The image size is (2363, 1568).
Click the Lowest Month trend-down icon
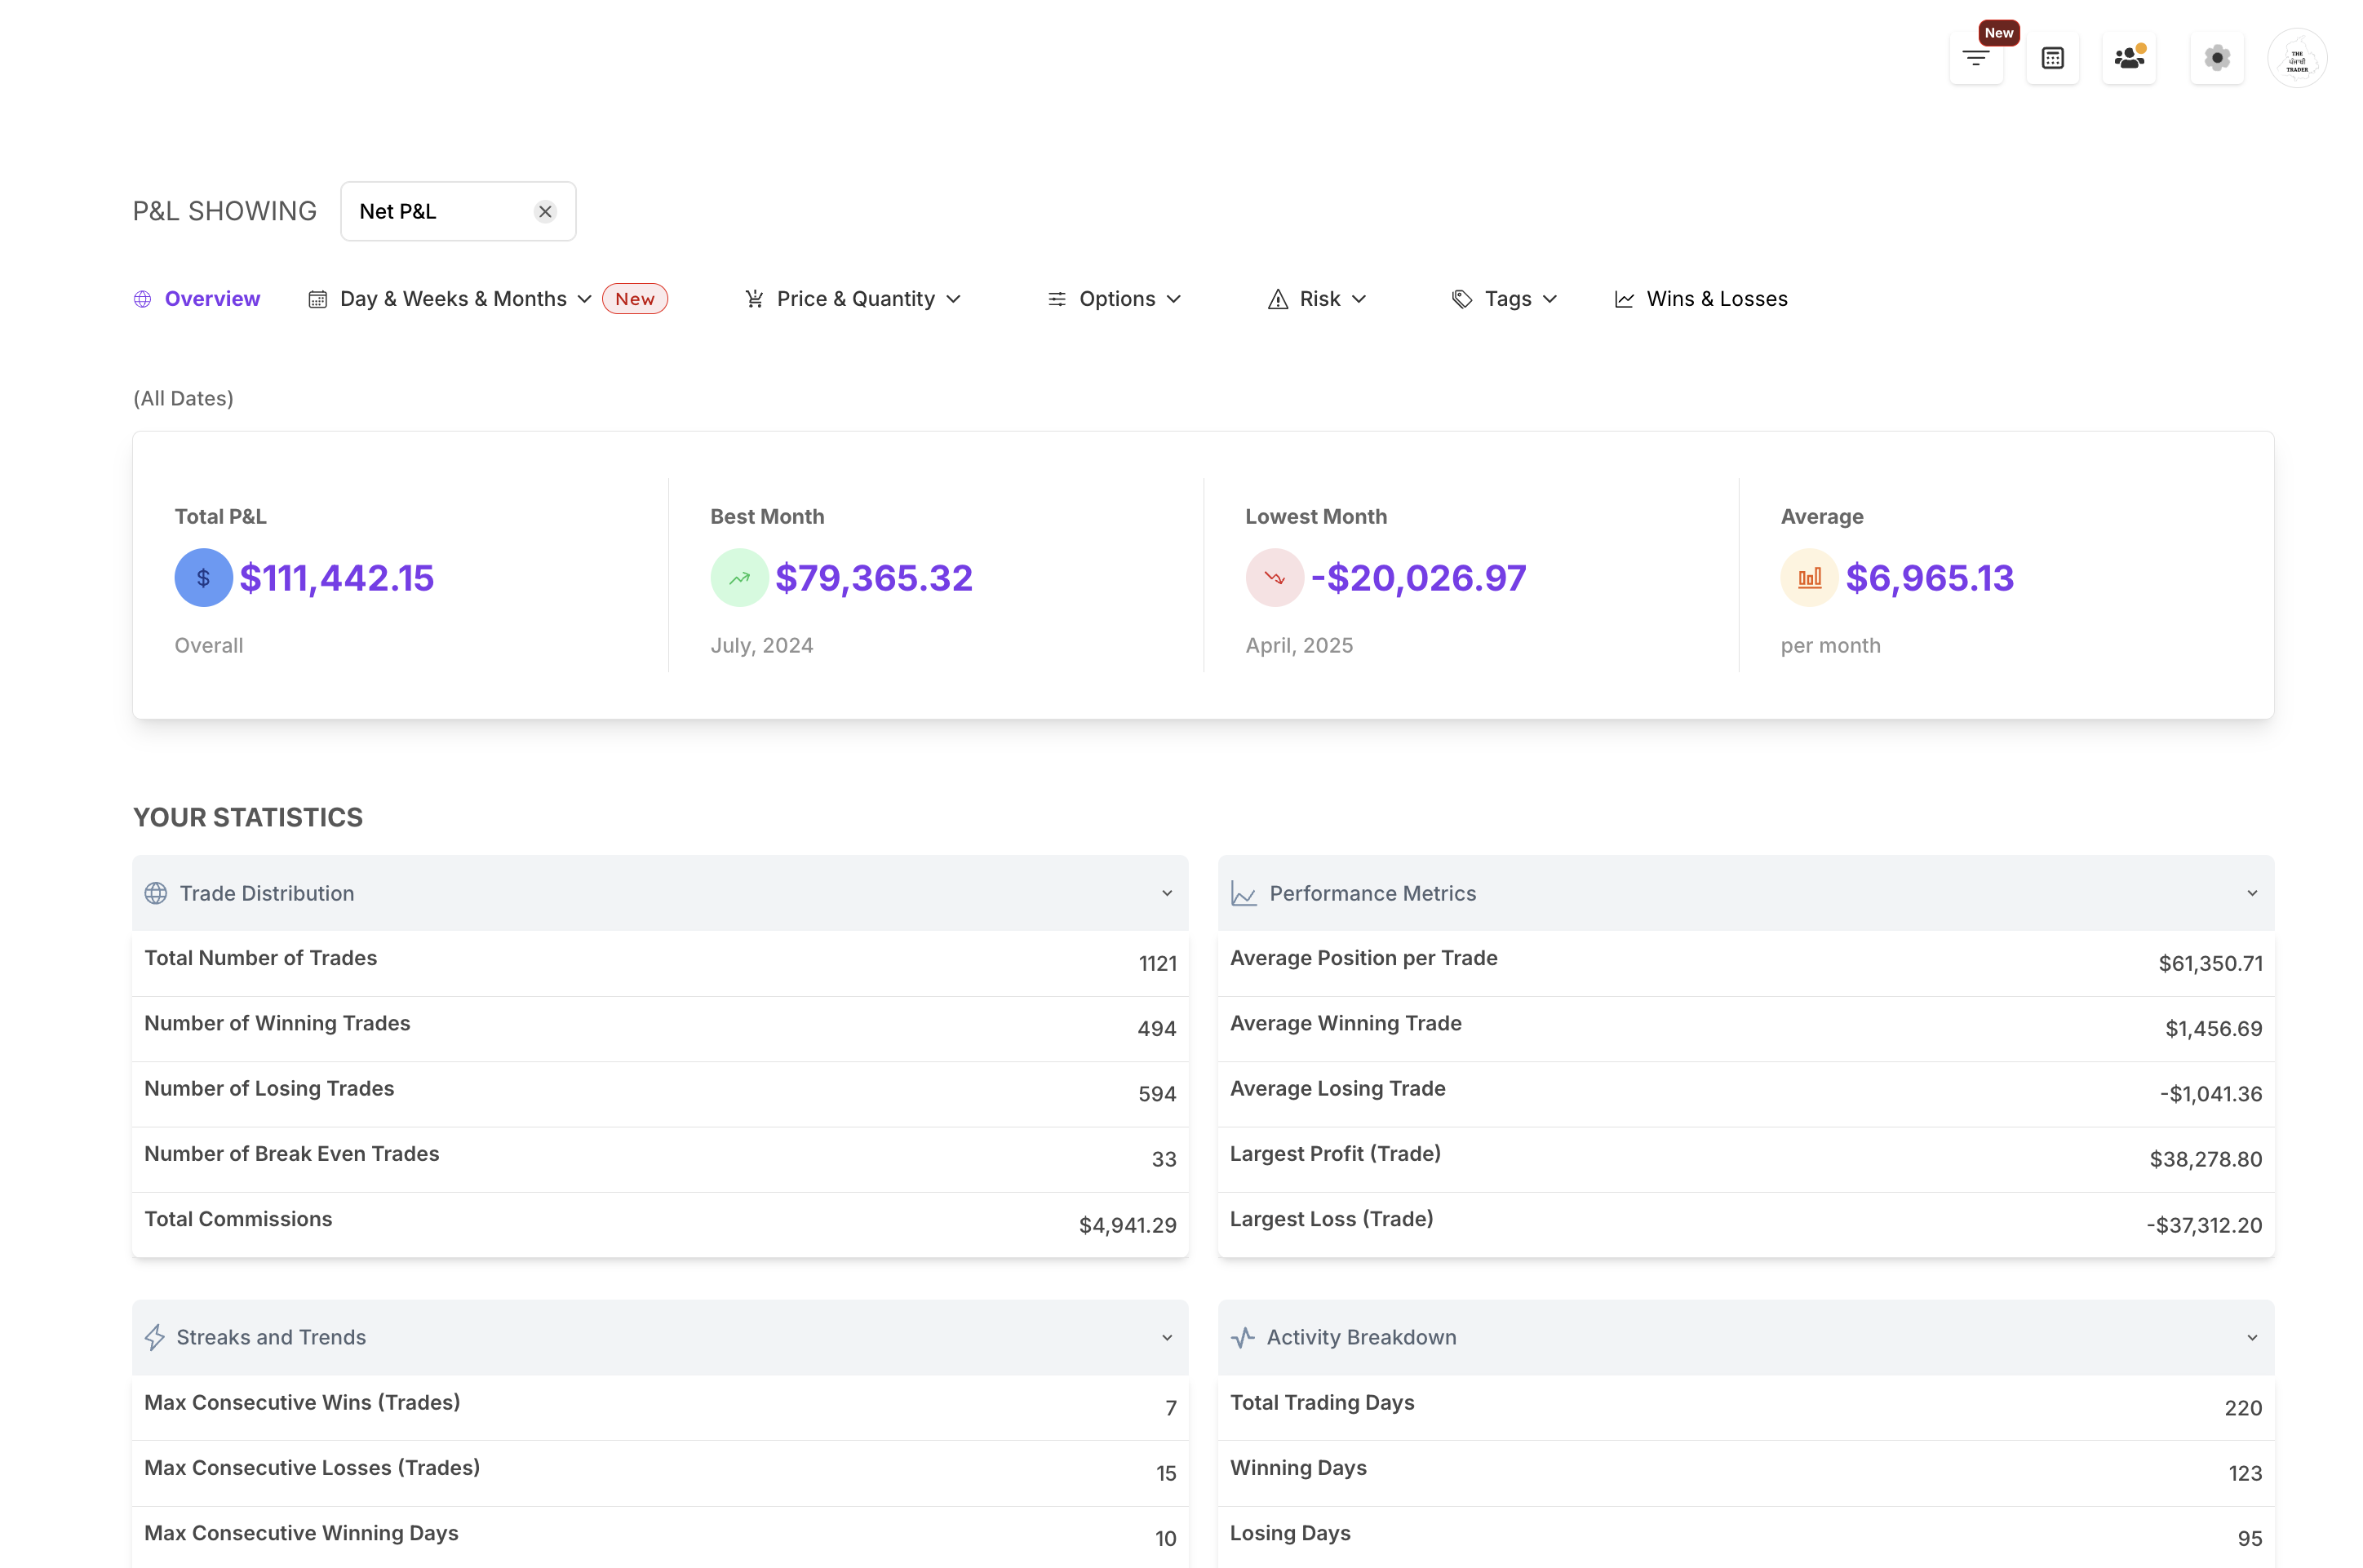[1274, 578]
